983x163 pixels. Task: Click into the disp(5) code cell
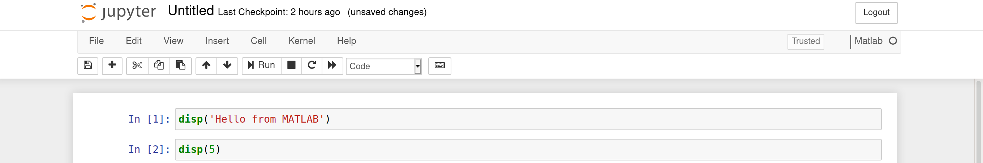coord(528,150)
